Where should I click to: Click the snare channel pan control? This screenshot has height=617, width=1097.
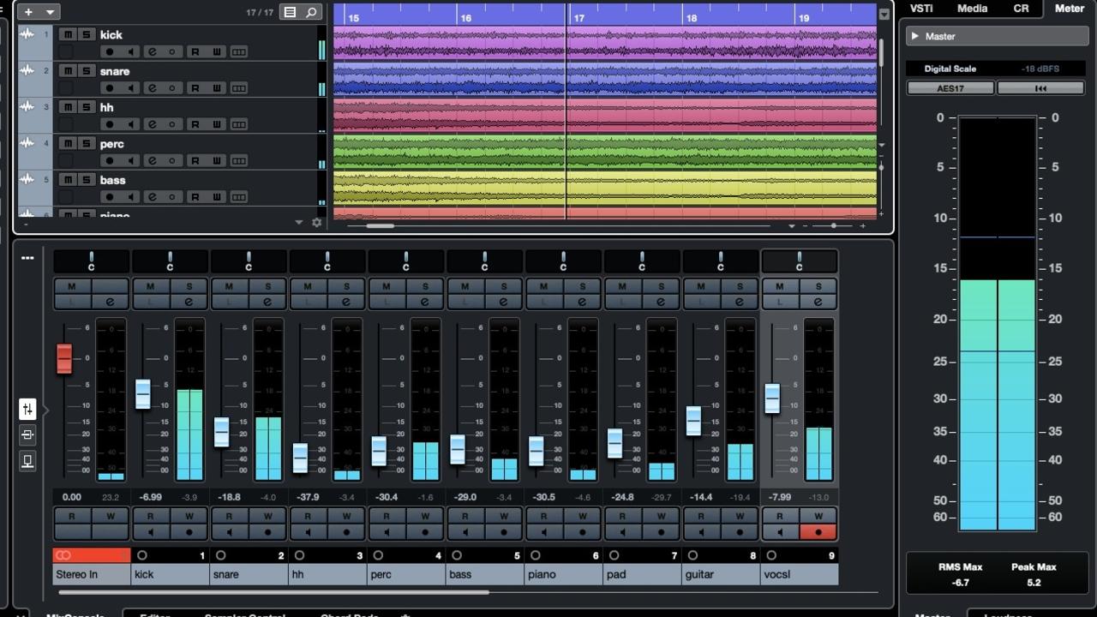click(x=249, y=261)
